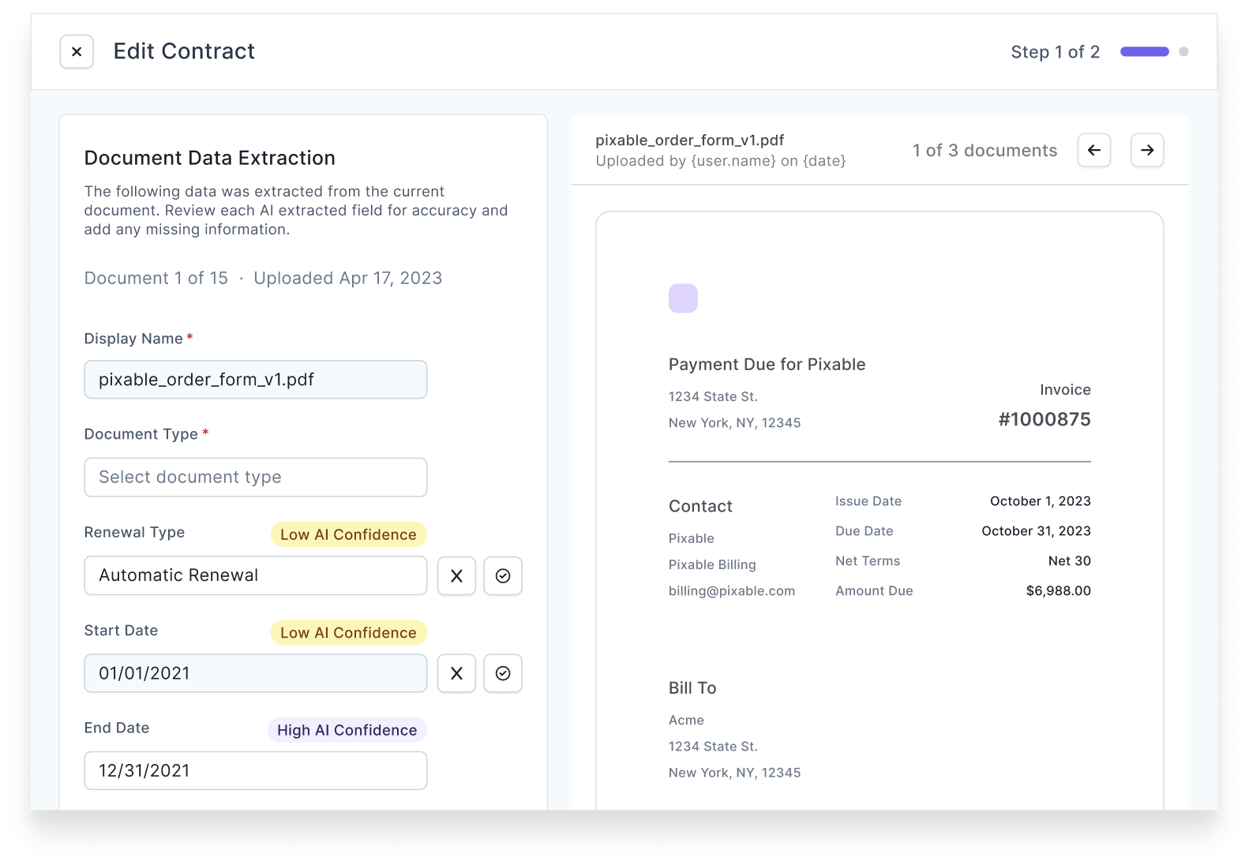Approve the Start Date extracted value
1249x865 pixels.
tap(503, 673)
